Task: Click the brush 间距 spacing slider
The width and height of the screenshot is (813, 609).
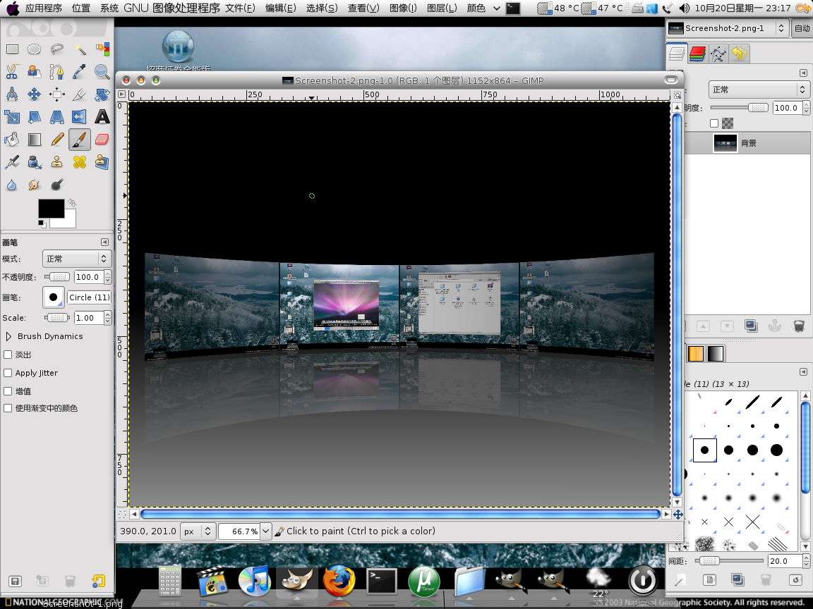Action: (729, 560)
